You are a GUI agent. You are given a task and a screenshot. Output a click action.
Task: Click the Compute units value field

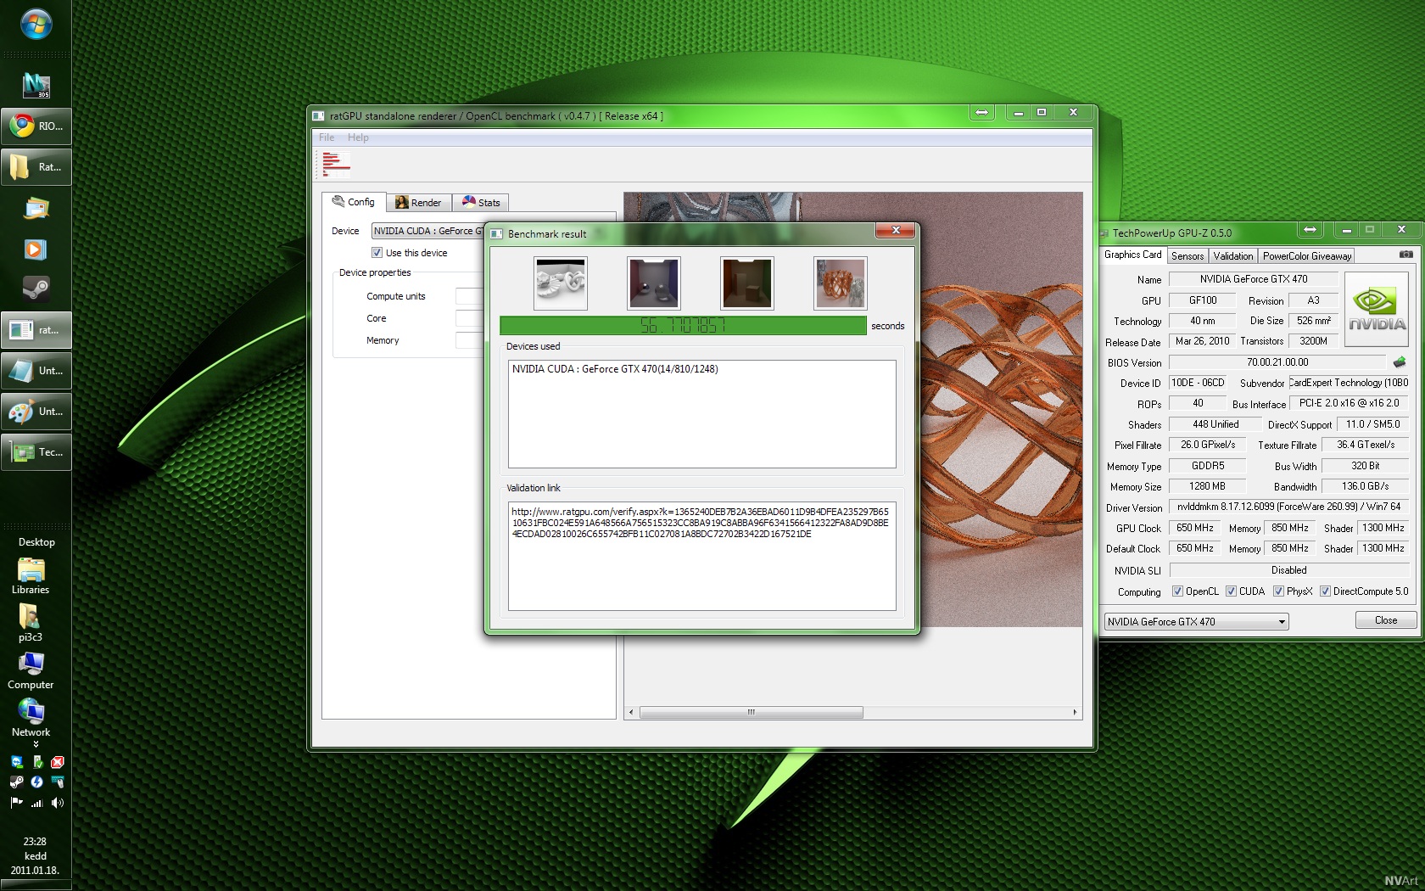click(x=469, y=296)
